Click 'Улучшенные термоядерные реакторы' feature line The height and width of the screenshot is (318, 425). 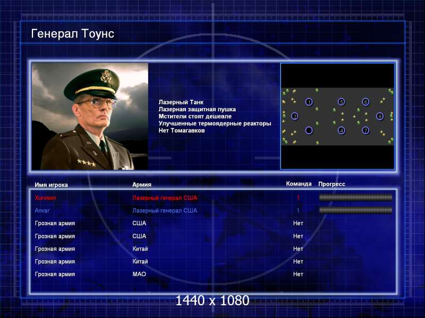[215, 123]
